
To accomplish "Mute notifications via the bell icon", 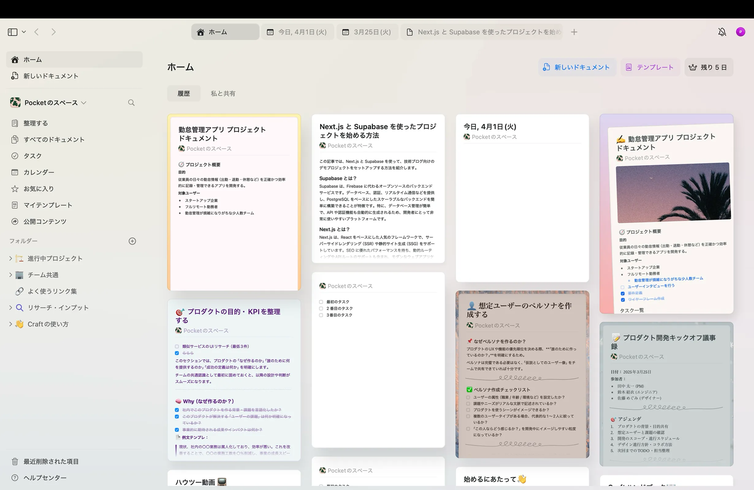I will (x=722, y=32).
